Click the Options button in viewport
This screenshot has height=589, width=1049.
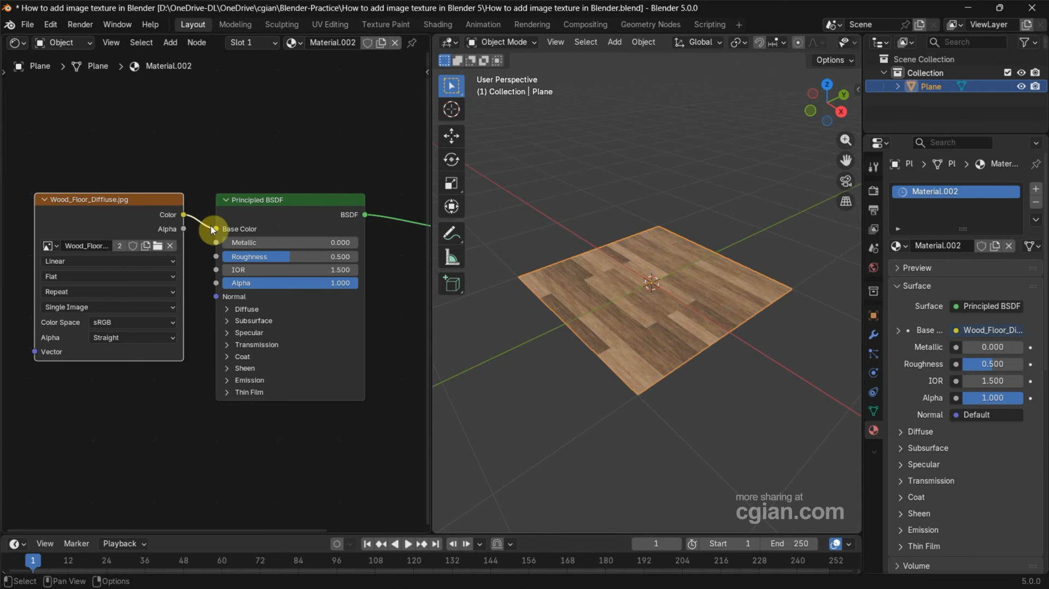click(x=835, y=60)
